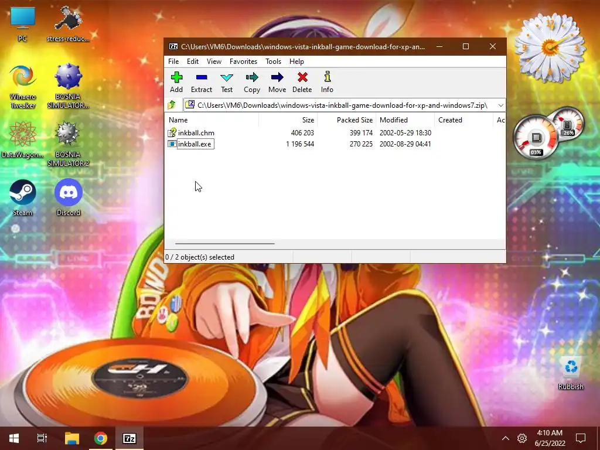This screenshot has height=450, width=600.
Task: Click the horizontal scrollbar thumb
Action: click(225, 243)
